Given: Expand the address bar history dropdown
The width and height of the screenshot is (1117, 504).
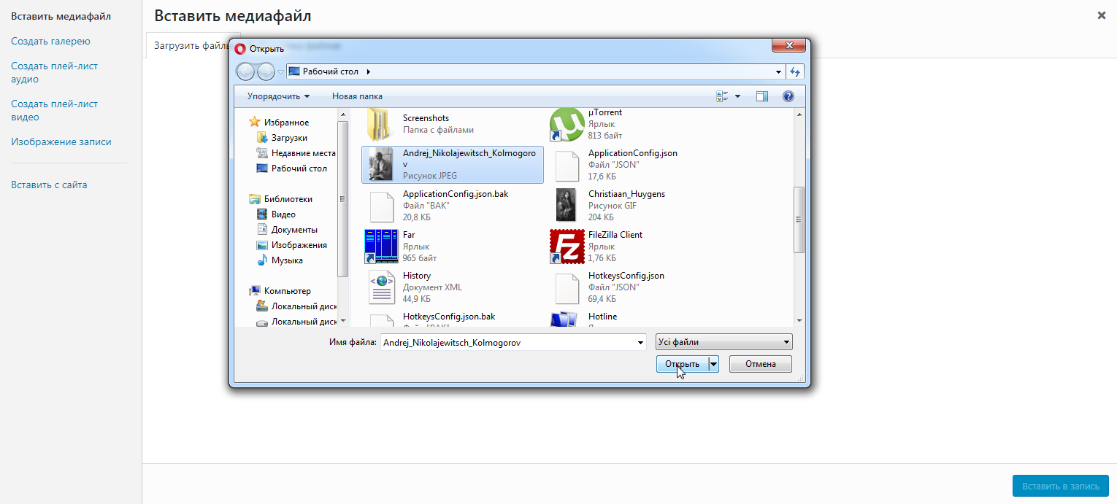Looking at the screenshot, I should click(x=779, y=71).
